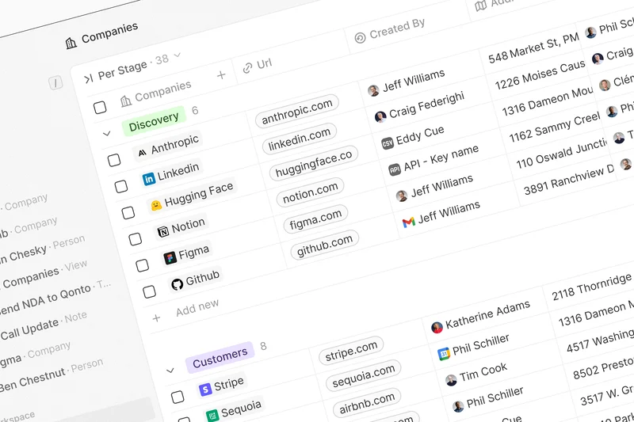Click the Sequoia logo icon

pyautogui.click(x=212, y=416)
